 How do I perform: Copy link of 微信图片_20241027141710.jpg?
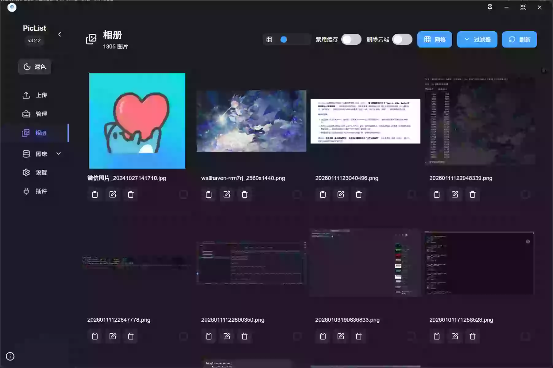(95, 194)
